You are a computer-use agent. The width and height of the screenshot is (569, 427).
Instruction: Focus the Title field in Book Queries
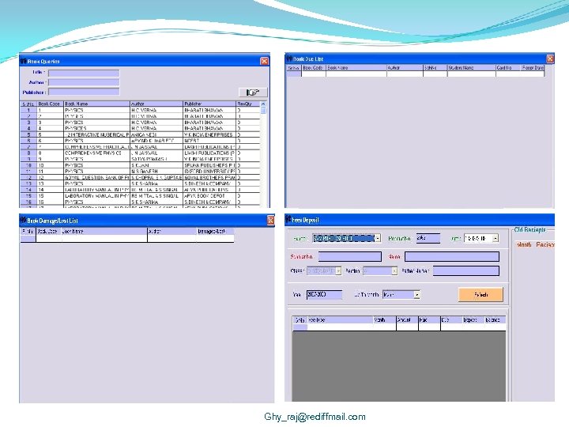click(84, 73)
